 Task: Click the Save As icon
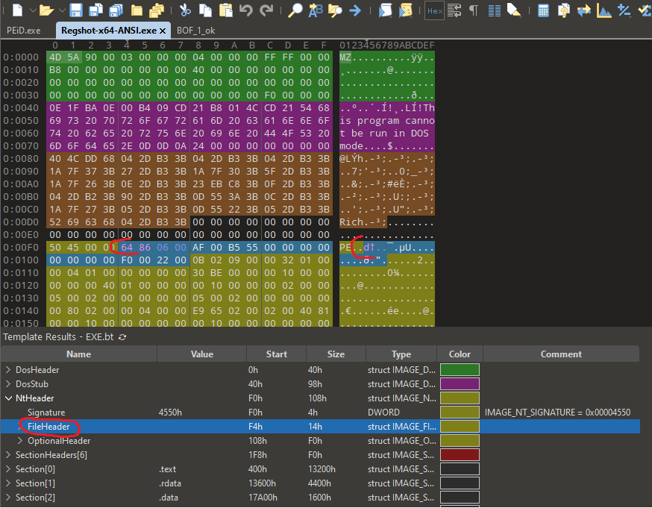point(96,10)
